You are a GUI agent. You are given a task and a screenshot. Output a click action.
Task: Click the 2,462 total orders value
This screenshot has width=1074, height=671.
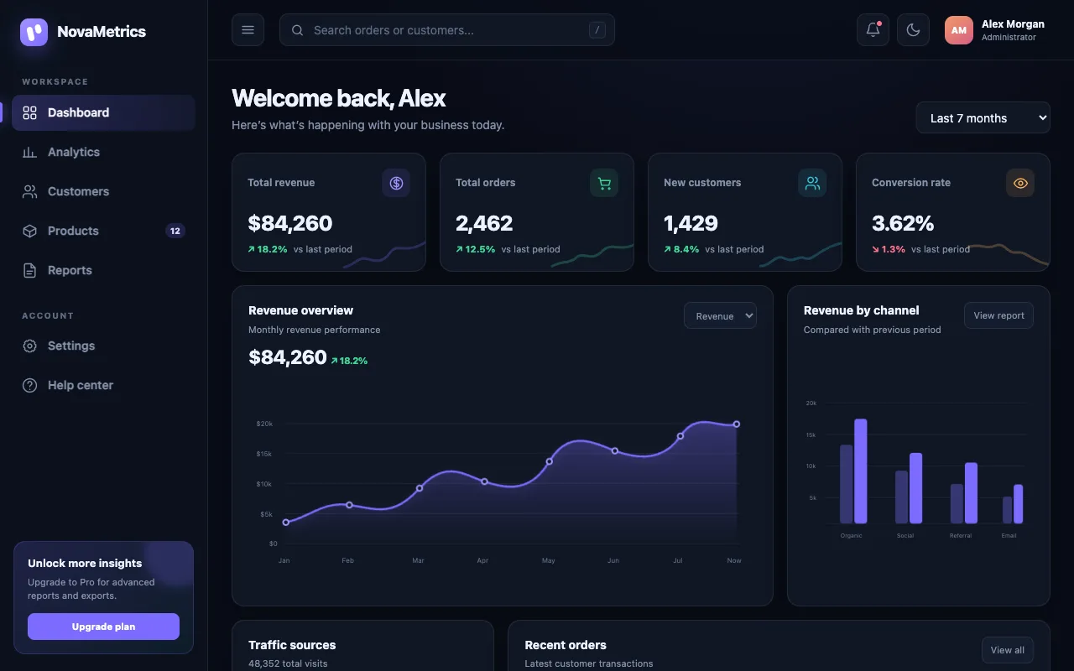click(x=484, y=223)
